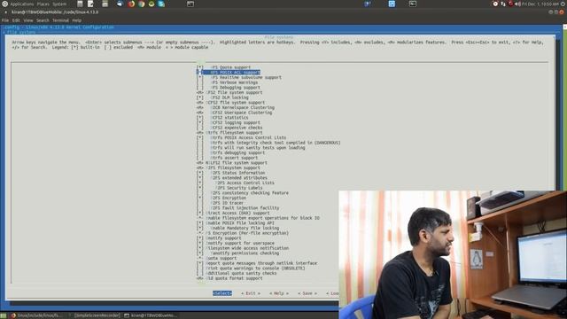Open the network connection tray icon

[503, 4]
